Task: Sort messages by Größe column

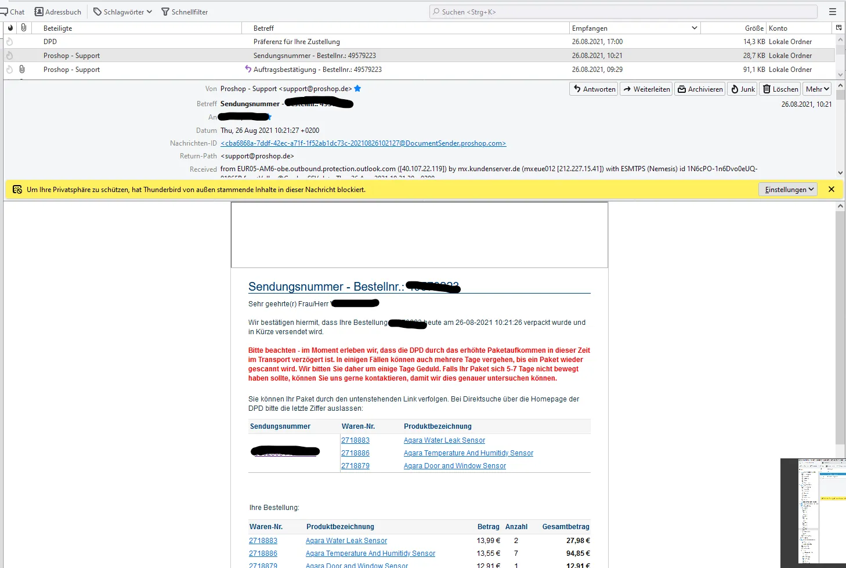Action: click(x=733, y=28)
